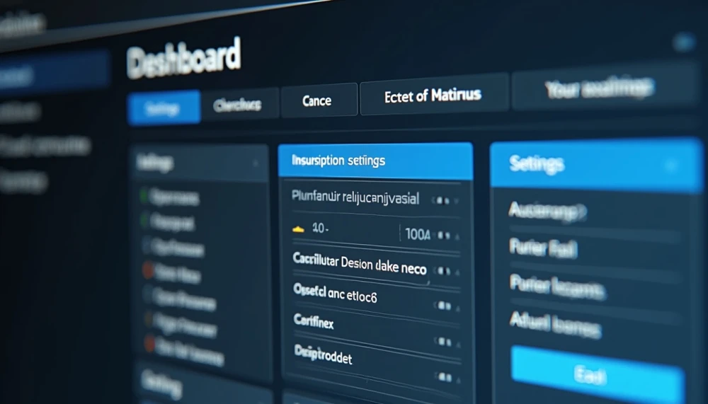This screenshot has width=708, height=404.
Task: Click the second green status dot in left list
Action: click(x=144, y=220)
